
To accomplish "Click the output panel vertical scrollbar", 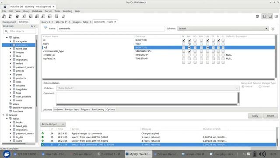I will pyautogui.click(x=277, y=137).
